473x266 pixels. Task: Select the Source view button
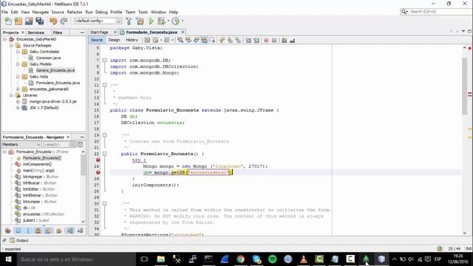click(97, 40)
